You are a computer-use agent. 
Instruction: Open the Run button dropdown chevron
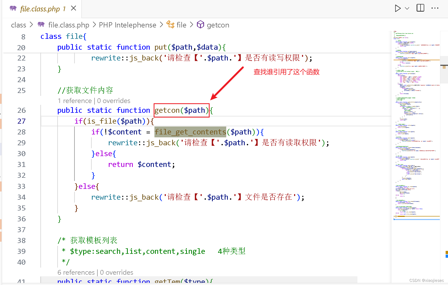pos(407,9)
